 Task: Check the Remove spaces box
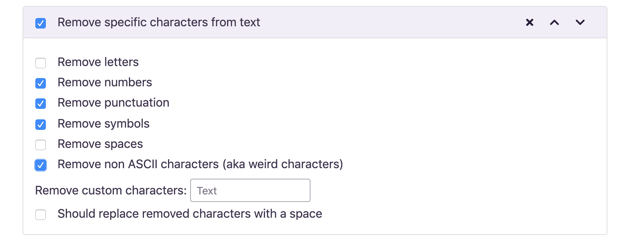[41, 145]
